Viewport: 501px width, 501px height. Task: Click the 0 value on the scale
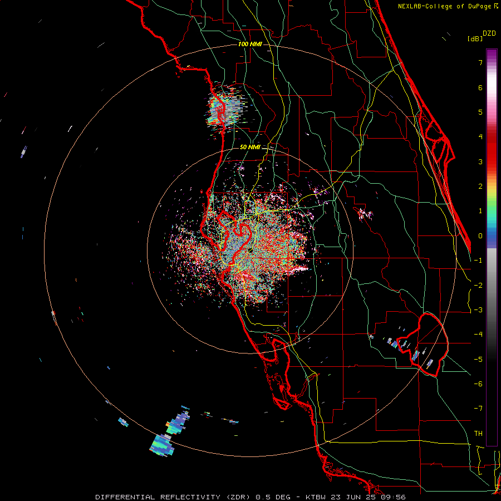(x=480, y=236)
